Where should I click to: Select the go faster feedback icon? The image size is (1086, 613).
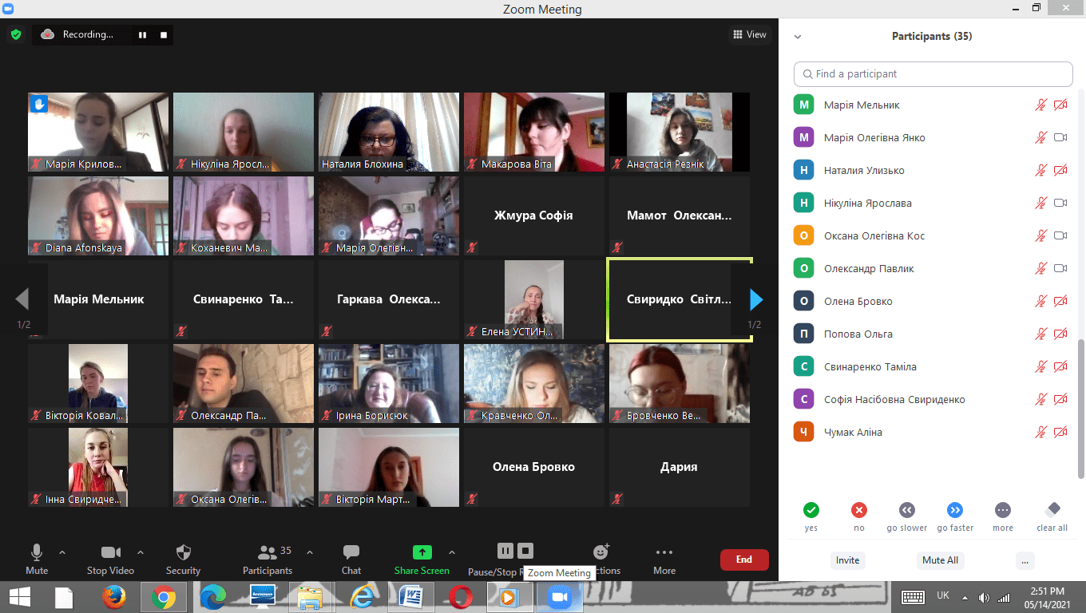point(955,510)
